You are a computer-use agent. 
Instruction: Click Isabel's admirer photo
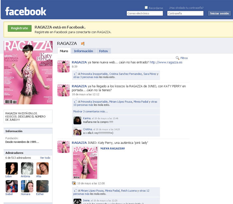pos(12,186)
